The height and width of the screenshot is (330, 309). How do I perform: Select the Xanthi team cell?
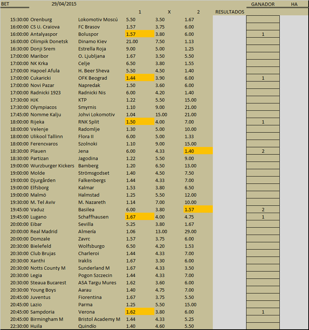tap(38, 261)
